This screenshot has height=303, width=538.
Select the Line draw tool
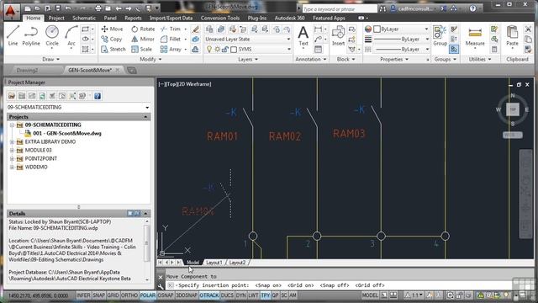click(x=13, y=35)
